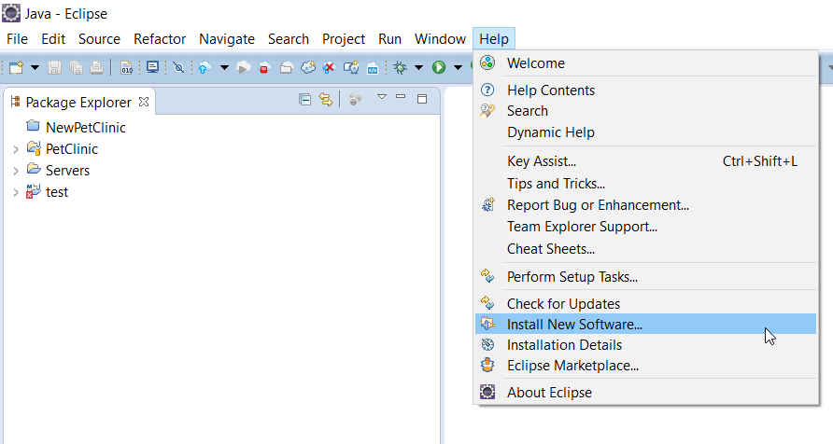Image resolution: width=833 pixels, height=444 pixels.
Task: Click the cloud with folder icon
Action: point(287,67)
